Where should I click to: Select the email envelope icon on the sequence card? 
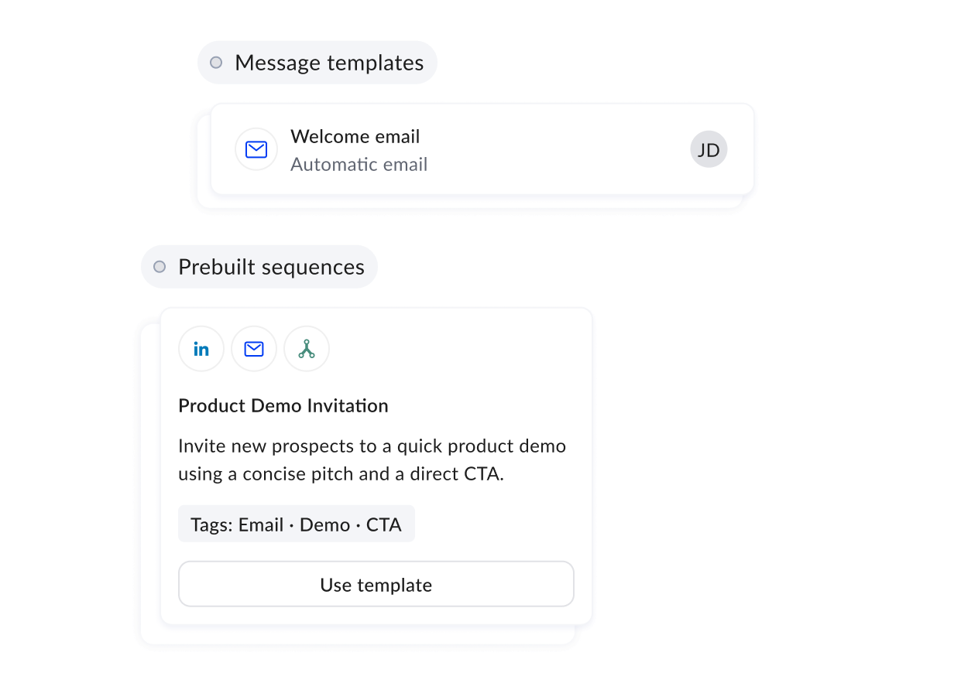click(253, 349)
